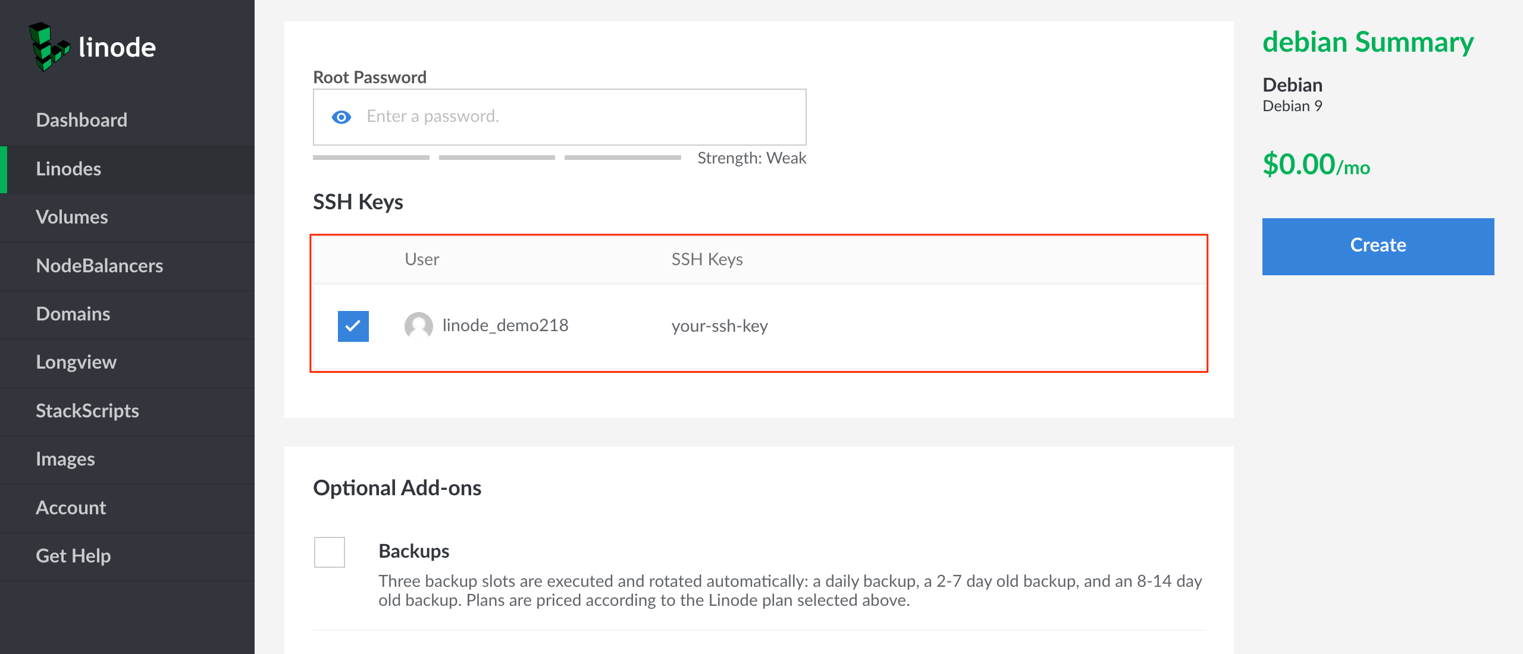
Task: Open Dashboard in the sidebar
Action: tap(82, 120)
